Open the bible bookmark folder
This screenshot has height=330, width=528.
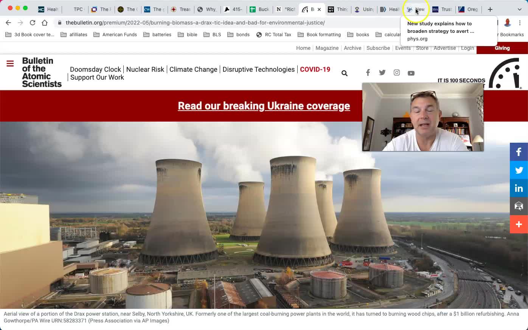point(188,35)
